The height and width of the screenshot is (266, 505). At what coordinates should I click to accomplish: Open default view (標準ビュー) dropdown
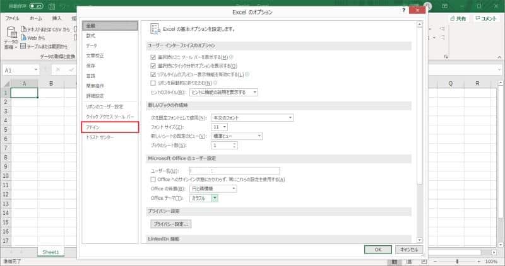(x=237, y=136)
